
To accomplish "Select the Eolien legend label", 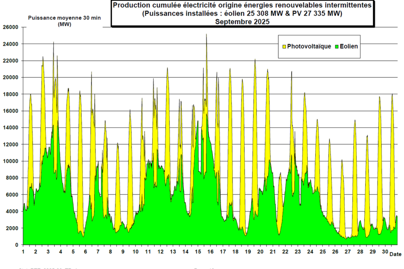I will [x=349, y=46].
